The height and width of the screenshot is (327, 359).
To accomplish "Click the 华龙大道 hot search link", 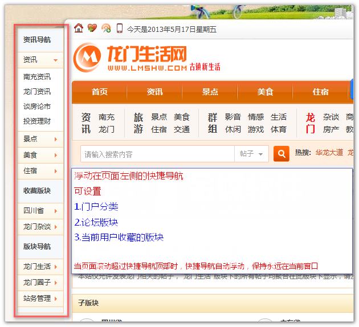I will click(x=329, y=153).
